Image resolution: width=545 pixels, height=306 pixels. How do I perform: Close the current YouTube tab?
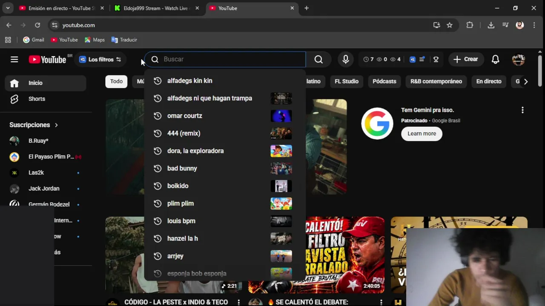(x=292, y=8)
